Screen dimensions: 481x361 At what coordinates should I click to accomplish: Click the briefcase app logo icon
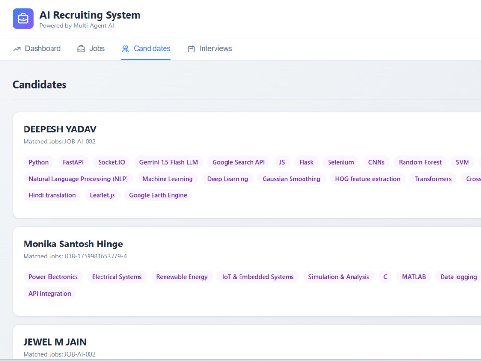[x=23, y=18]
